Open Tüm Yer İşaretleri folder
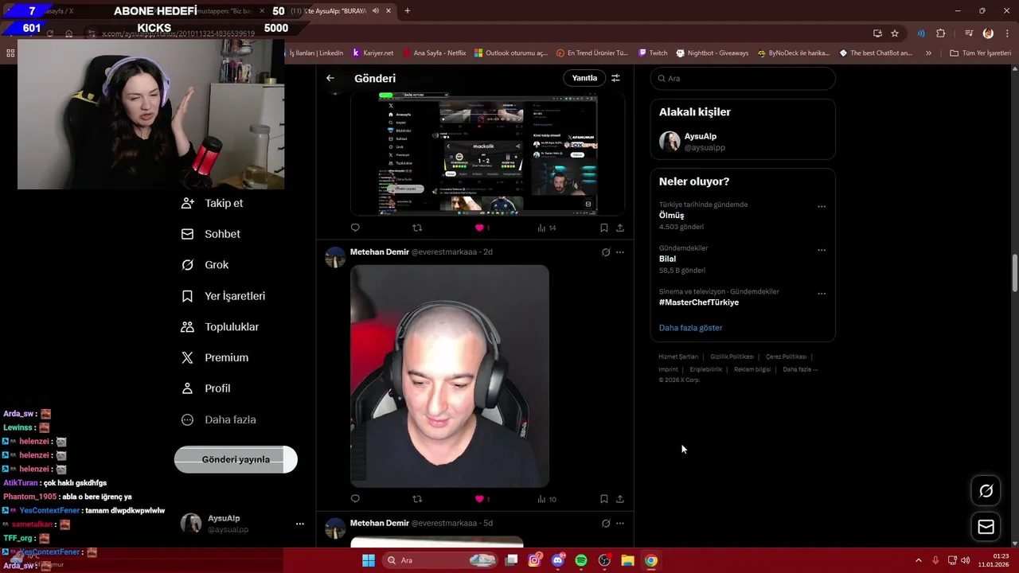The image size is (1019, 573). (x=980, y=53)
